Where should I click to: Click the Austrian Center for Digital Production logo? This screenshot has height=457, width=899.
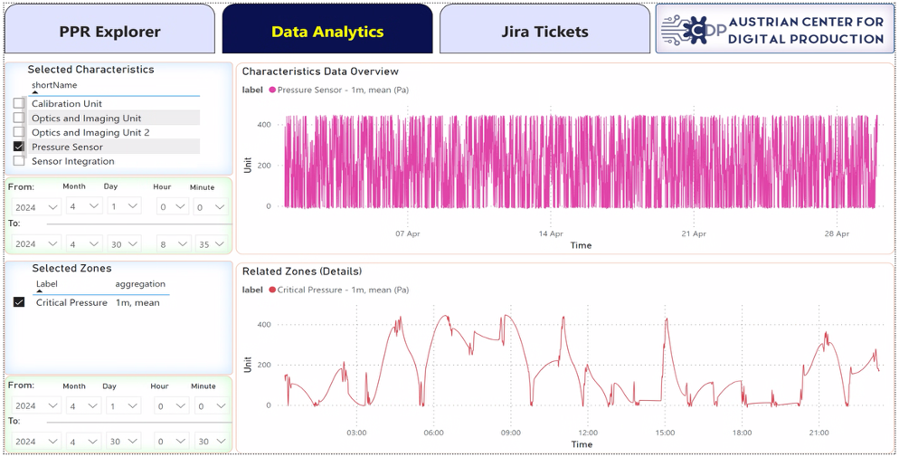pyautogui.click(x=774, y=29)
